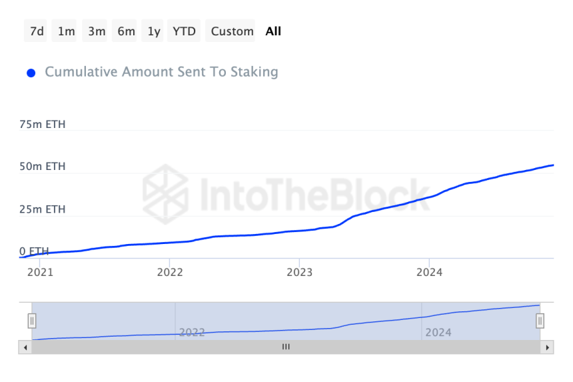
Task: Click the 2022 label in the navigator
Action: click(x=192, y=332)
